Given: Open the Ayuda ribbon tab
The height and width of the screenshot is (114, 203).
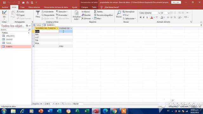Looking at the screenshot, I should point(75,7).
